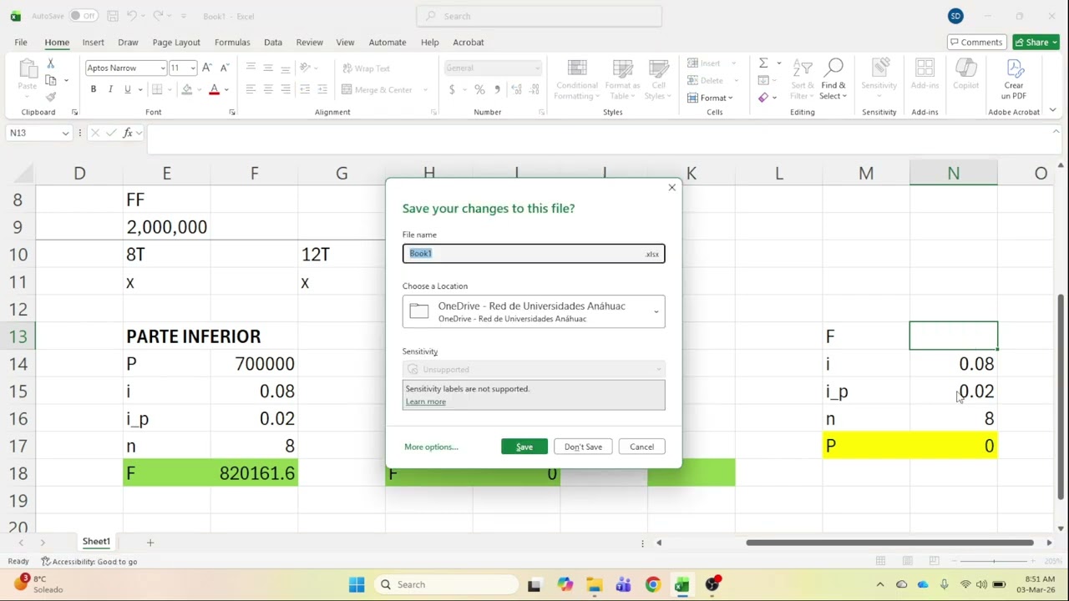Click the Windows Start button

[357, 584]
